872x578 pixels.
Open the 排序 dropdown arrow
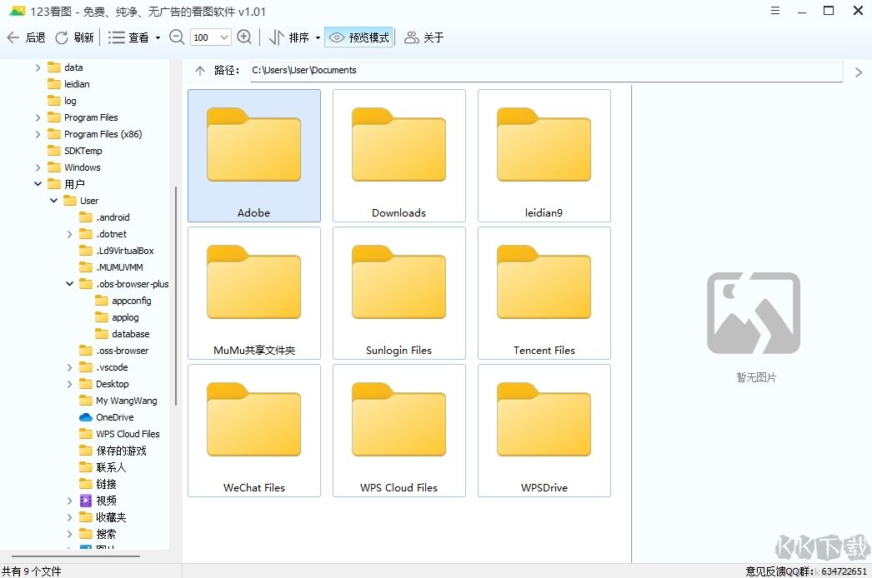tap(318, 37)
